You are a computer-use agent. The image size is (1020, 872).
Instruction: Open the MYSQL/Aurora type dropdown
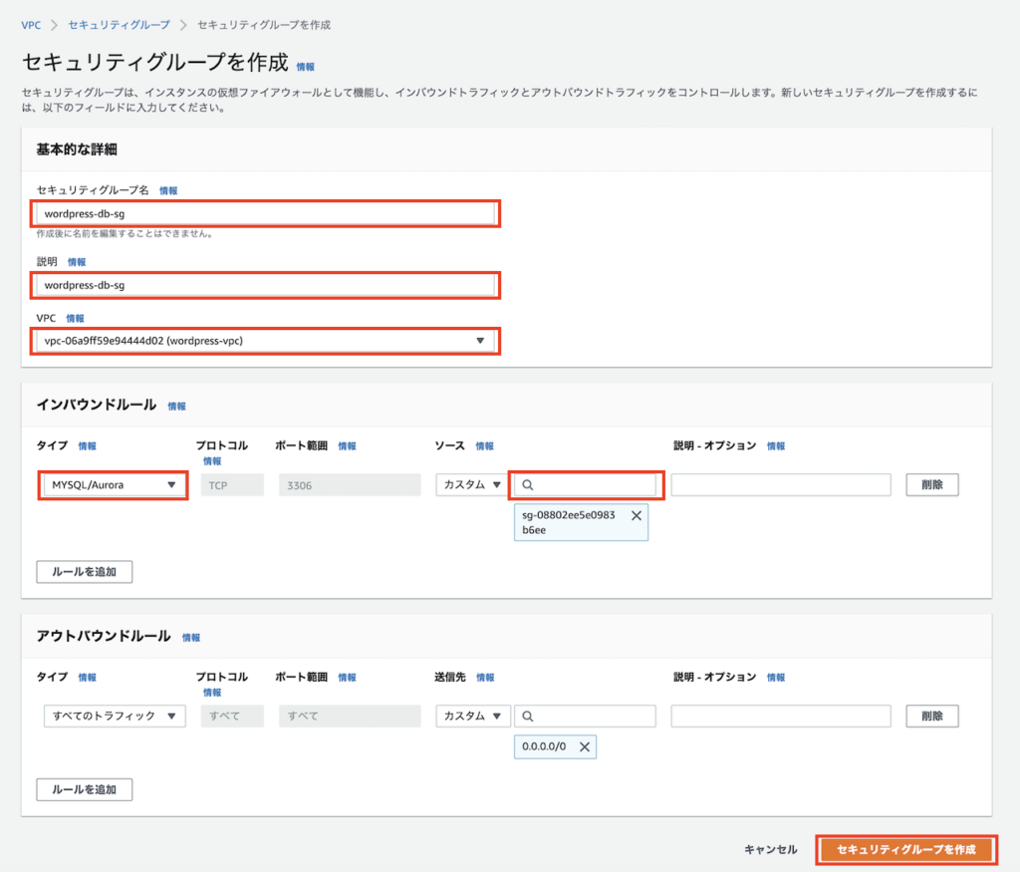click(x=114, y=485)
